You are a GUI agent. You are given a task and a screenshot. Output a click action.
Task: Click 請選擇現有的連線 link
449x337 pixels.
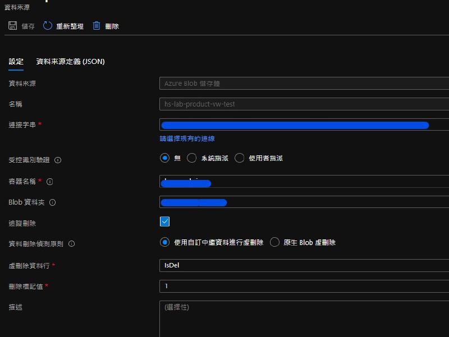(187, 139)
